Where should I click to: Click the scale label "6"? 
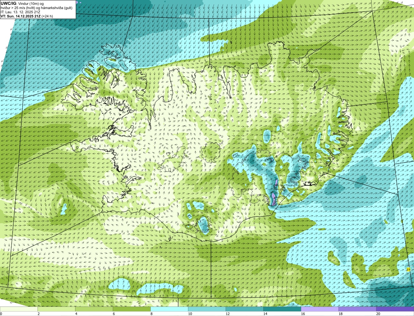114,313
